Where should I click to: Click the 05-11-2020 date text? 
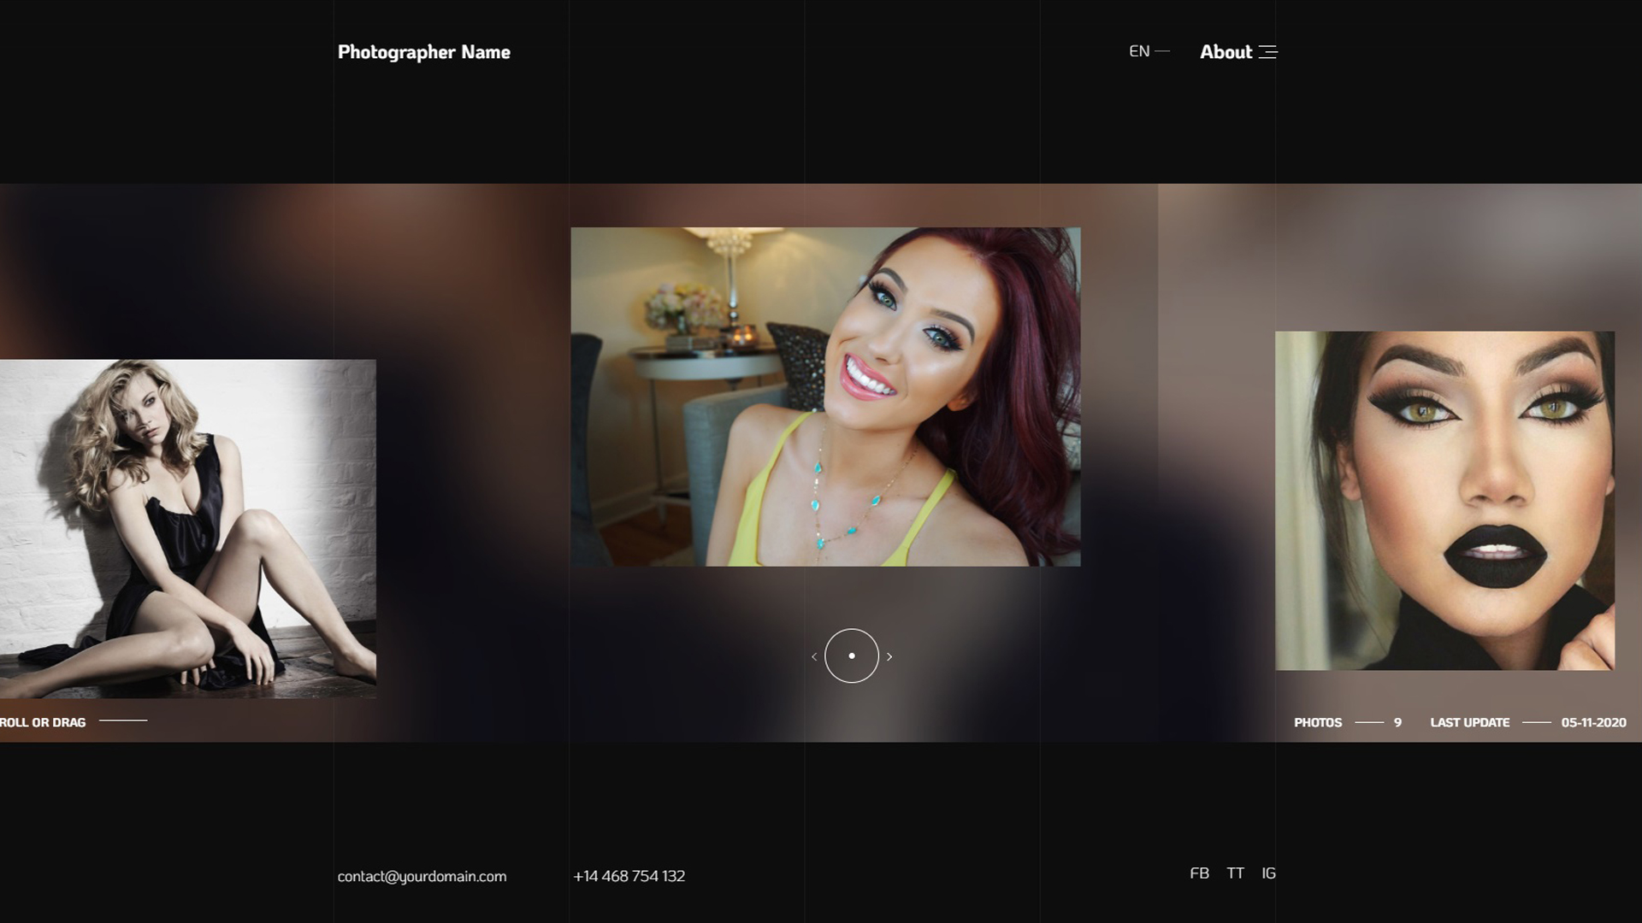coord(1593,722)
